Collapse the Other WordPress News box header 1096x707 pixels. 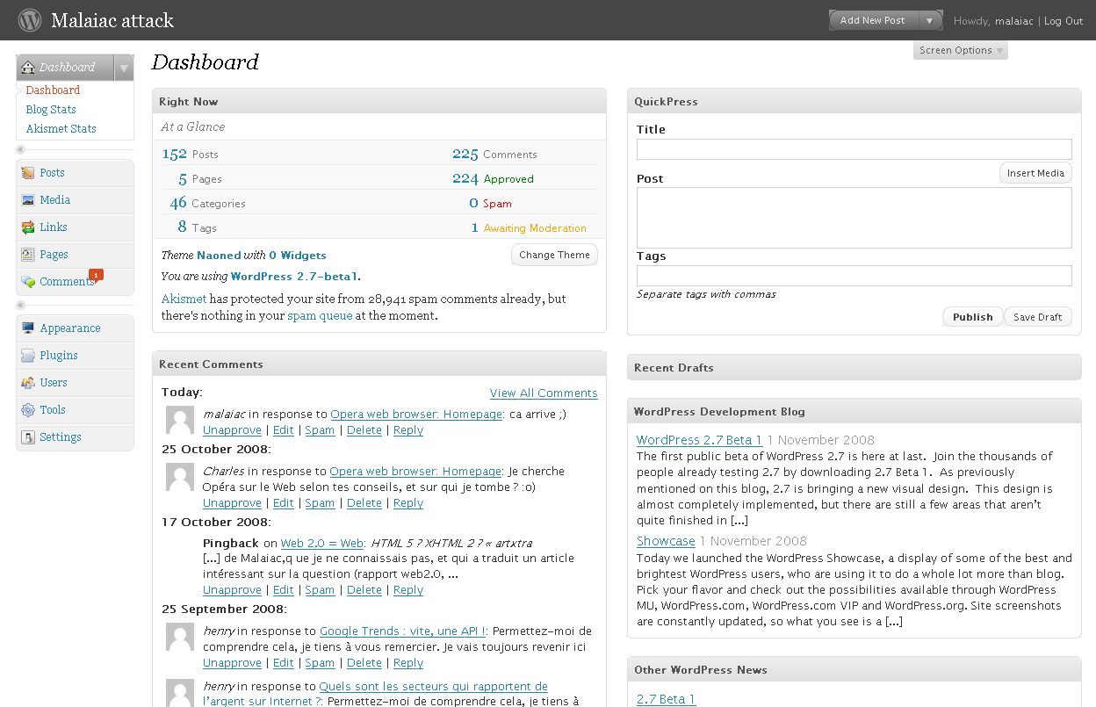[854, 669]
